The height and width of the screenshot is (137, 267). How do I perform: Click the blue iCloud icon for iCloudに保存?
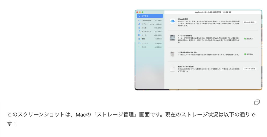tap(172, 21)
